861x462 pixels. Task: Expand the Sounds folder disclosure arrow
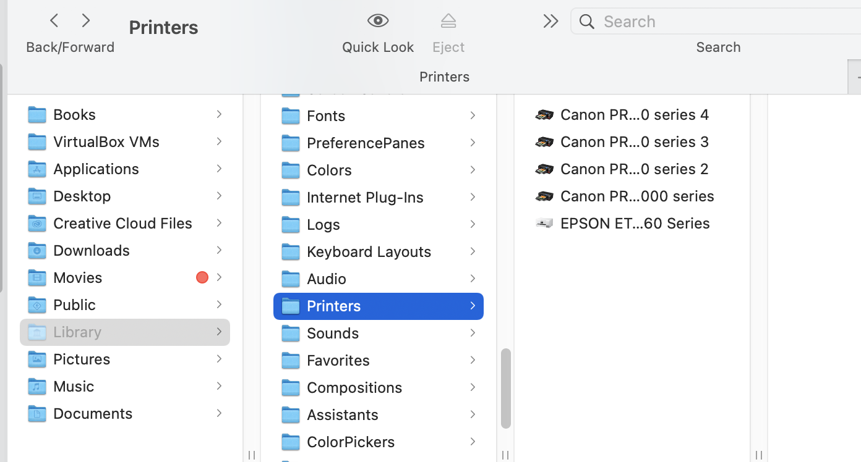(x=473, y=333)
